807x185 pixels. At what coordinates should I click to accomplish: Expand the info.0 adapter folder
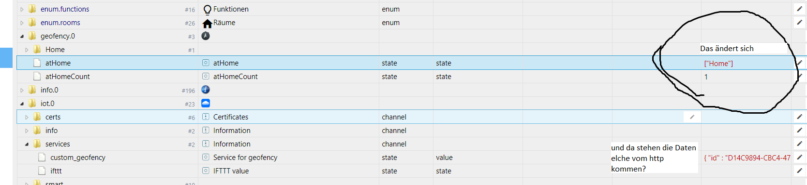click(22, 90)
